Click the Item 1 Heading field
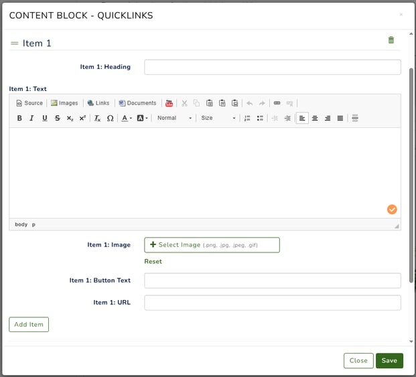 (272, 67)
